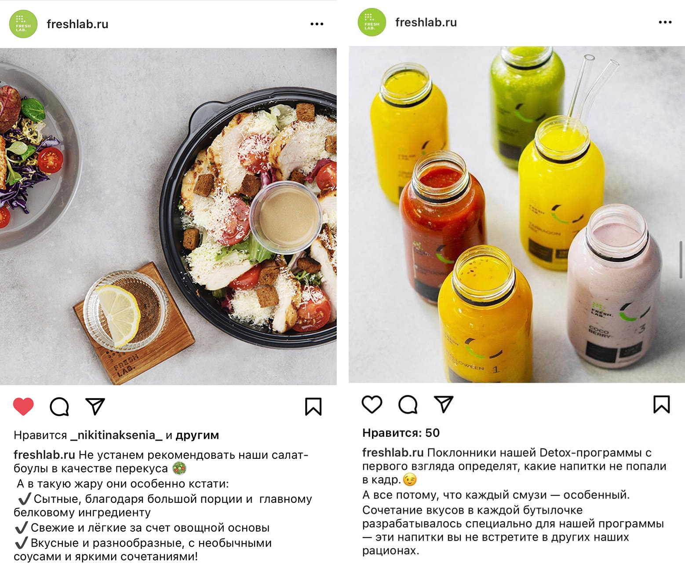
Task: Like the detox smoothies post via heart outline
Action: [x=372, y=404]
